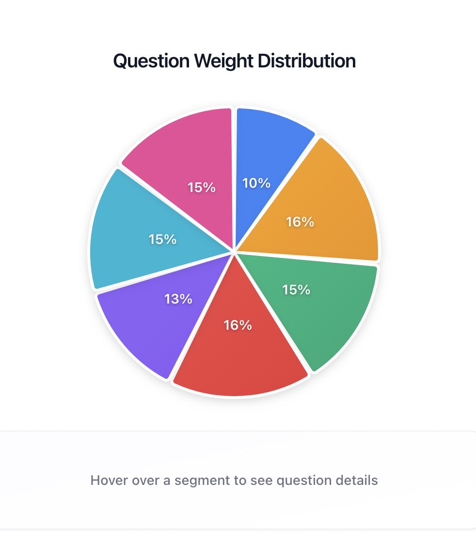This screenshot has height=546, width=476.
Task: Click the hover hint text below chart
Action: 234,481
